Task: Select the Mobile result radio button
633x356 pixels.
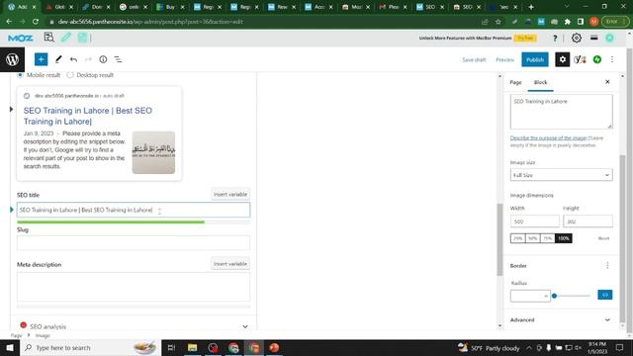Action: pos(20,75)
